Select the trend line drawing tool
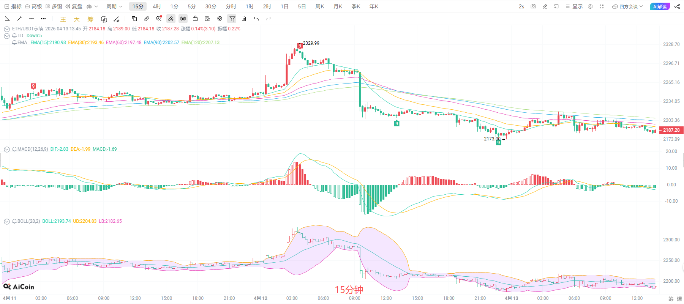The width and height of the screenshot is (684, 304). point(19,19)
